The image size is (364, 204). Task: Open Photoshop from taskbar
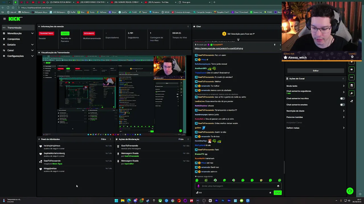[223, 201]
